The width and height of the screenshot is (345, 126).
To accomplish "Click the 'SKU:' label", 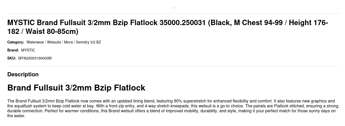I will (12, 58).
